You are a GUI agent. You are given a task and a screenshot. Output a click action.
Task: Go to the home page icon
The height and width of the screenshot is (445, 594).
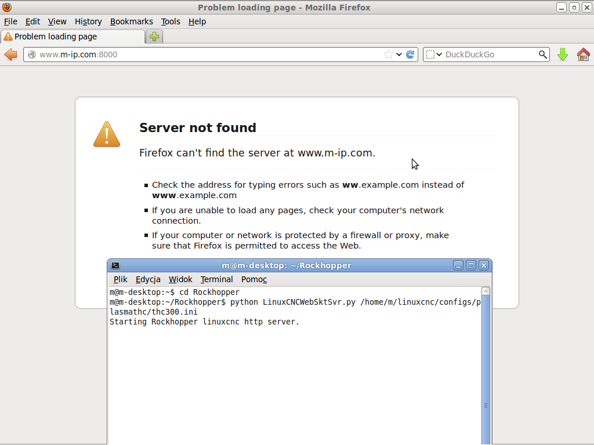pos(584,54)
